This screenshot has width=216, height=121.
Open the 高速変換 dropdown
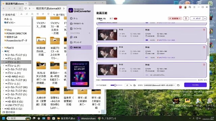175,18
